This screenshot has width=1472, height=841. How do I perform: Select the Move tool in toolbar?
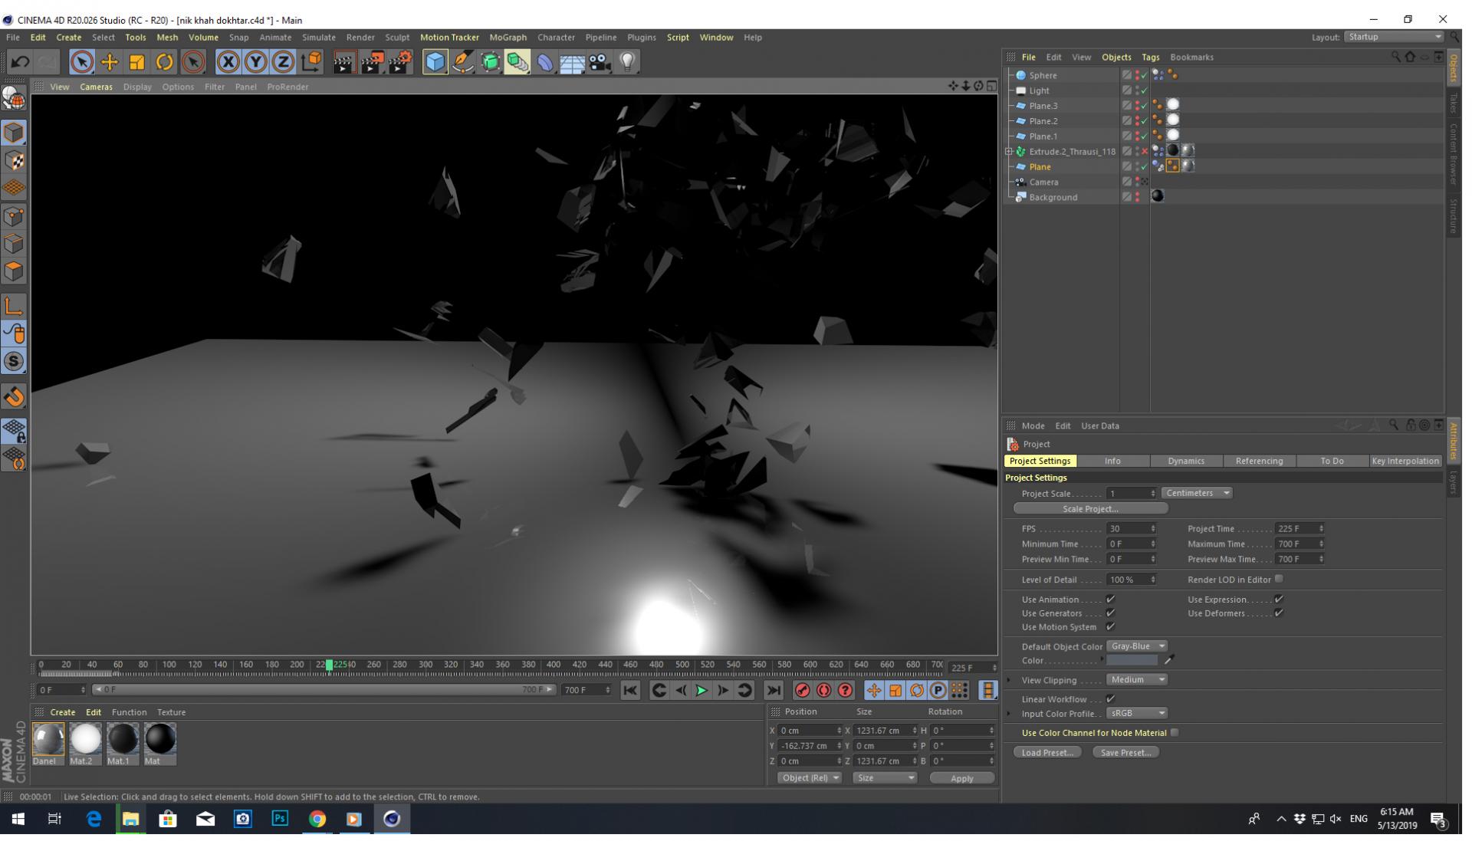pos(111,61)
